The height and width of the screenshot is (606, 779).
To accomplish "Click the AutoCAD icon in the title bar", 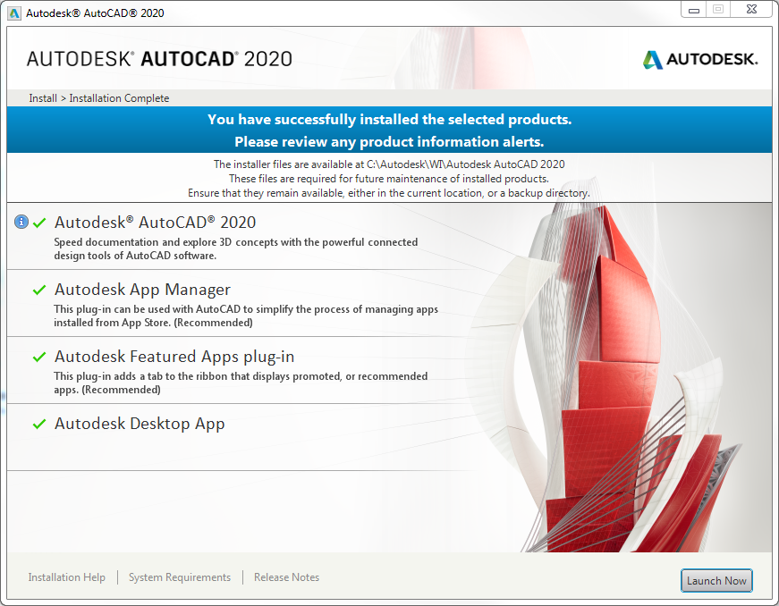I will (13, 13).
